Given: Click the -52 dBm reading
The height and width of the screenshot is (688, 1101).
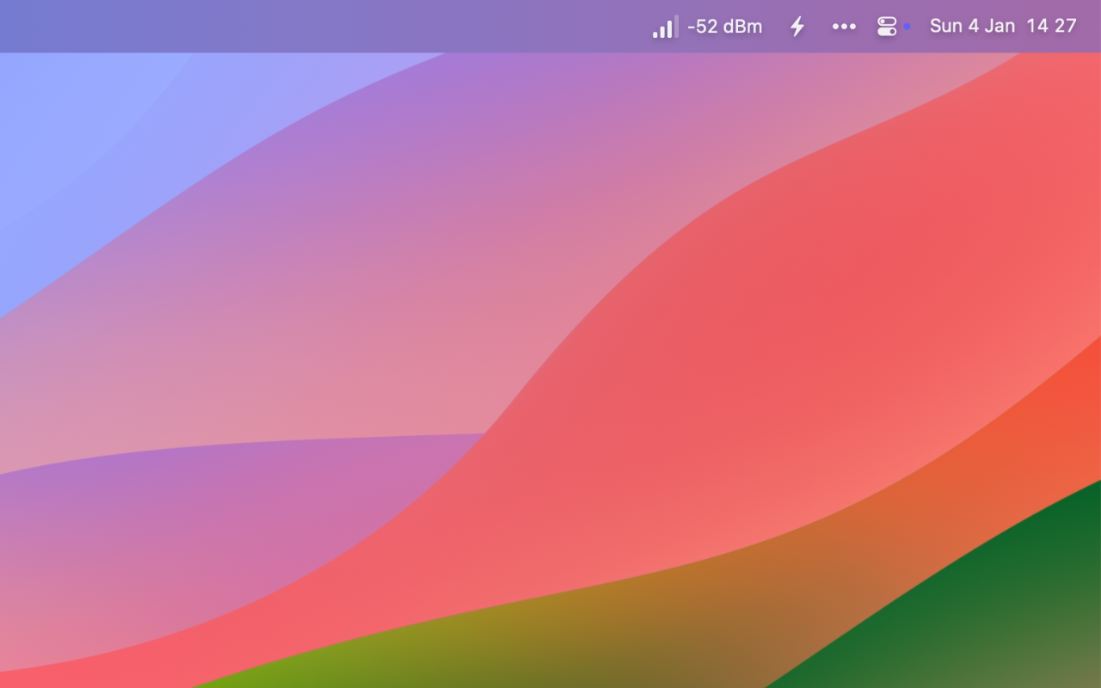Looking at the screenshot, I should pos(725,26).
